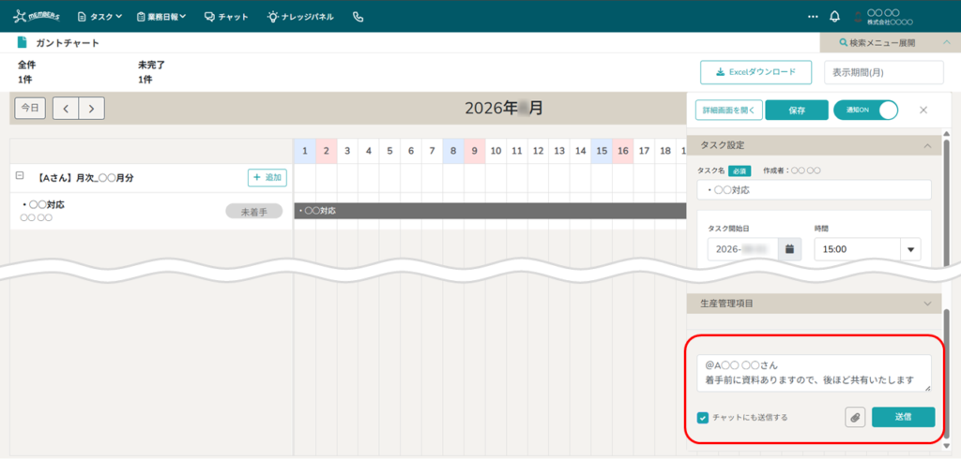Image resolution: width=961 pixels, height=460 pixels.
Task: Click Excelダウンロード button
Action: point(755,72)
